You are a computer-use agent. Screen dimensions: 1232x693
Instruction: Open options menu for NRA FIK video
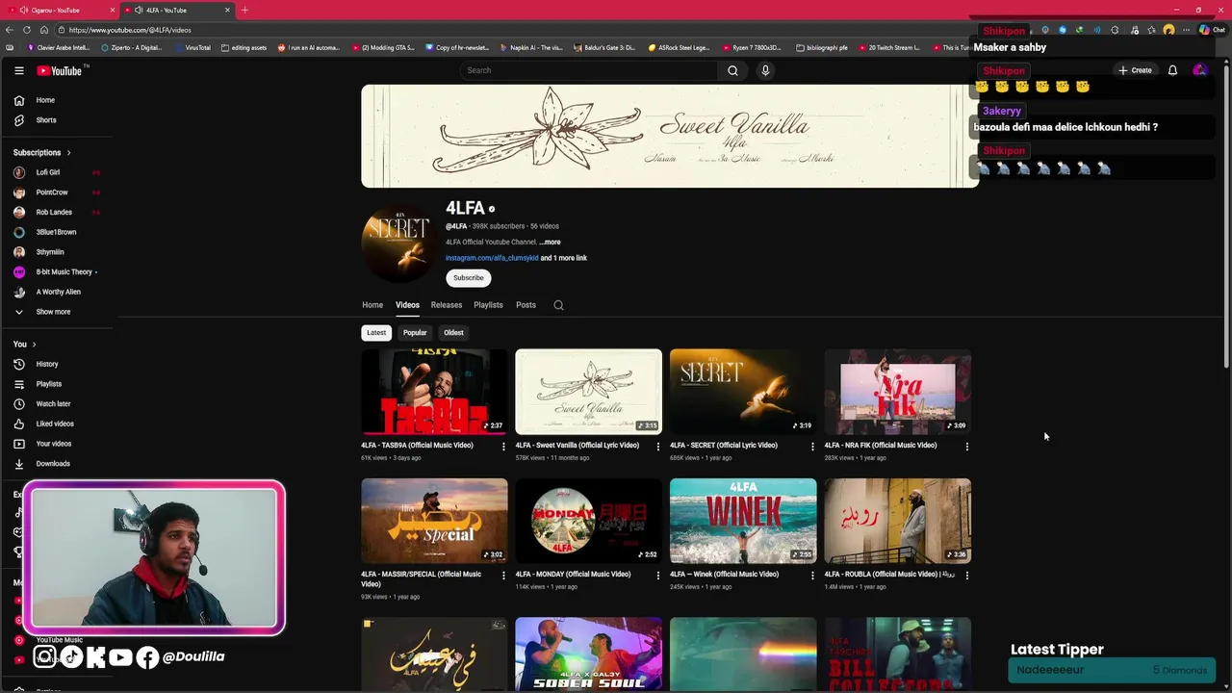(x=967, y=446)
